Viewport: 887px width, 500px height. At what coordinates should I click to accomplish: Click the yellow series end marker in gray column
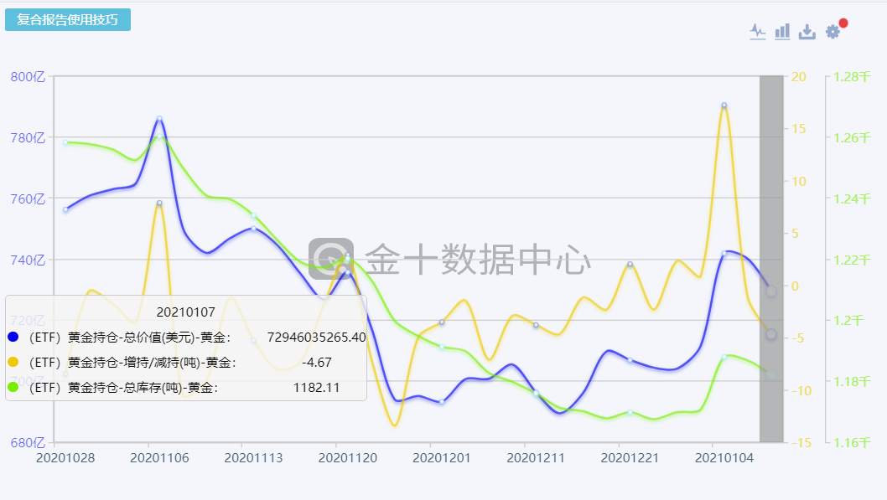(771, 334)
